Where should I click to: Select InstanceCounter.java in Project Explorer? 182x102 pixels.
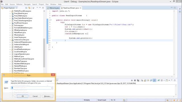tap(22, 40)
